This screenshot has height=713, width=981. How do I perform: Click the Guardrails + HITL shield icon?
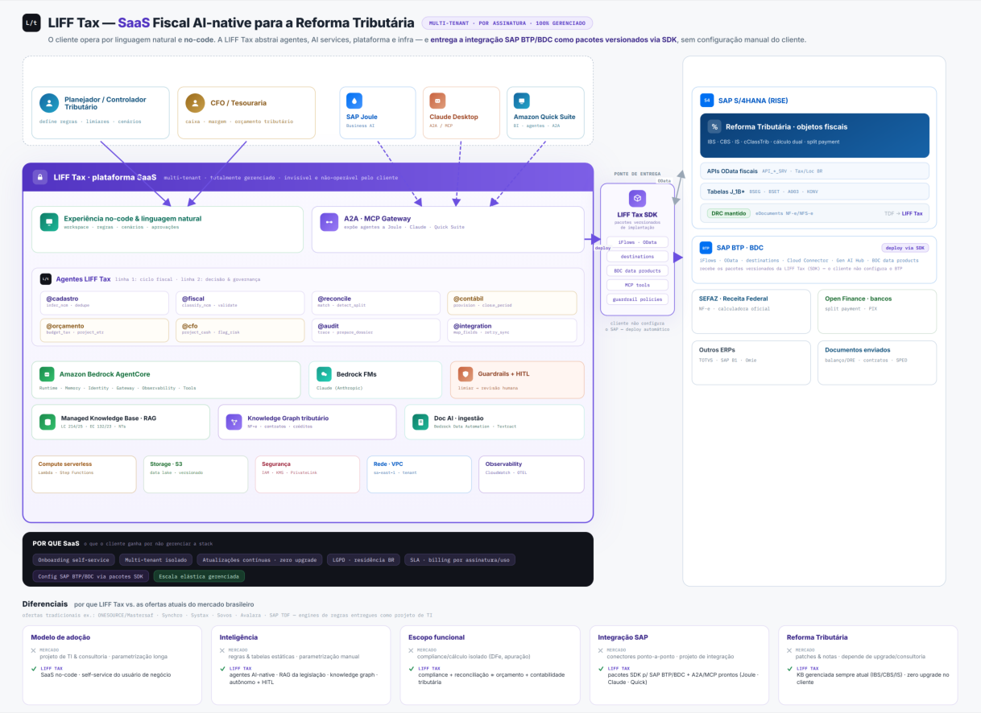coord(465,374)
